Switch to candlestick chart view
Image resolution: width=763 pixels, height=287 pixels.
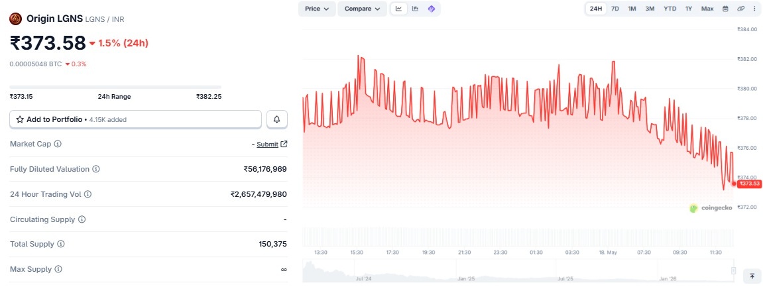click(415, 9)
